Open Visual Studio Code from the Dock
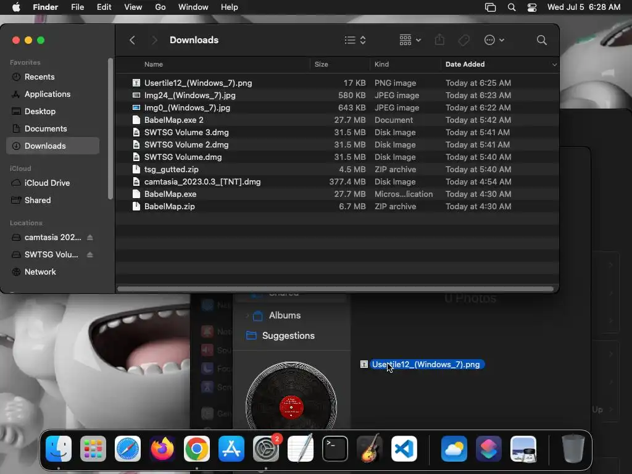 point(404,449)
